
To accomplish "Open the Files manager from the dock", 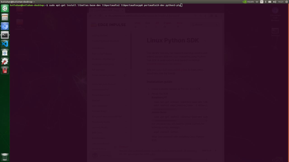I will tap(5, 17).
